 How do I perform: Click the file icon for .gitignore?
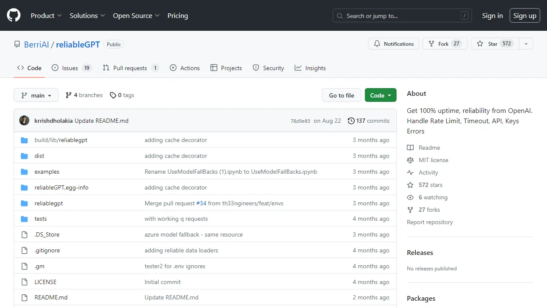[x=24, y=250]
